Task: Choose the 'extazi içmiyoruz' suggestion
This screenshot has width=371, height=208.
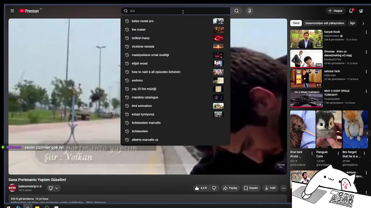Action: [x=175, y=114]
